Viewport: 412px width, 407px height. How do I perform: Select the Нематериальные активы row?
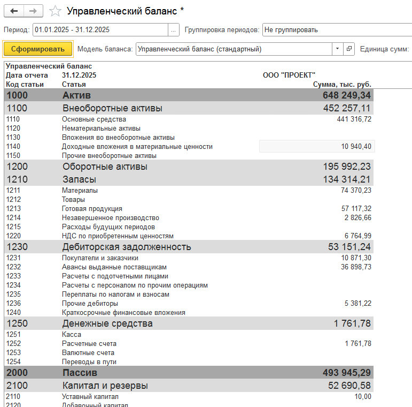pyautogui.click(x=189, y=129)
